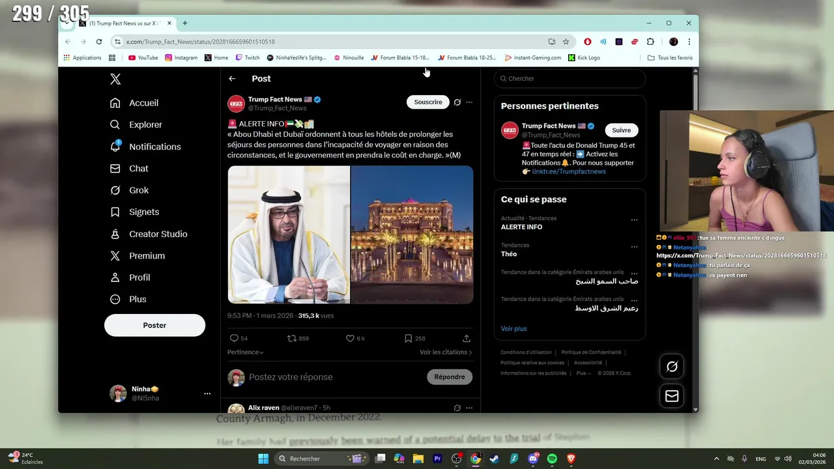Open Notifications page
This screenshot has height=469, width=834.
pyautogui.click(x=145, y=147)
